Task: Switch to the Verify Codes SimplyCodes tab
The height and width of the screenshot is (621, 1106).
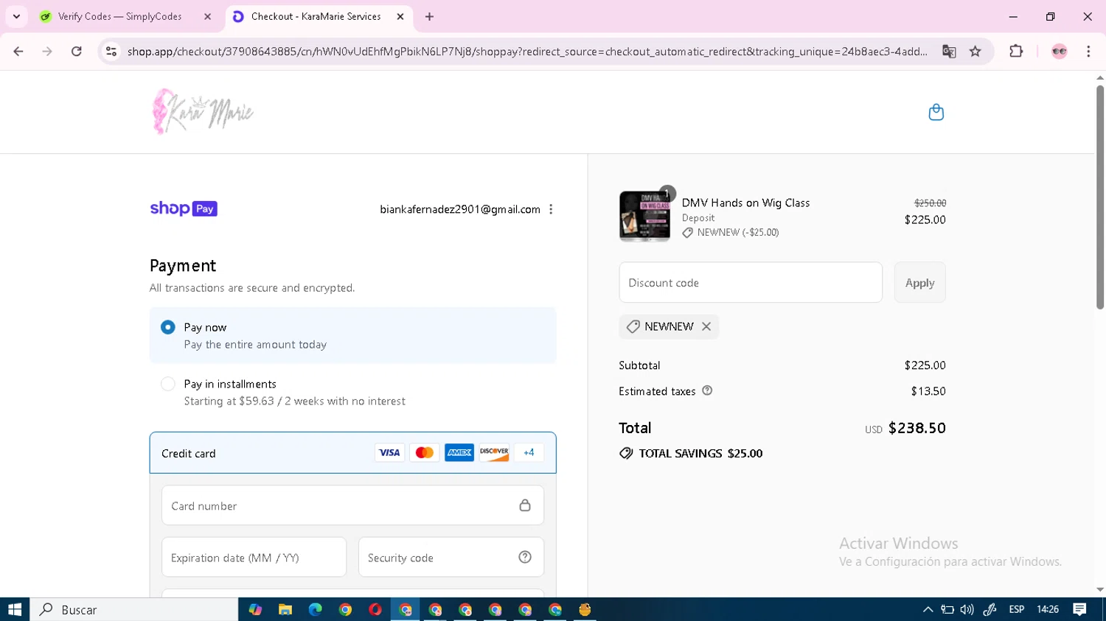Action: click(119, 16)
